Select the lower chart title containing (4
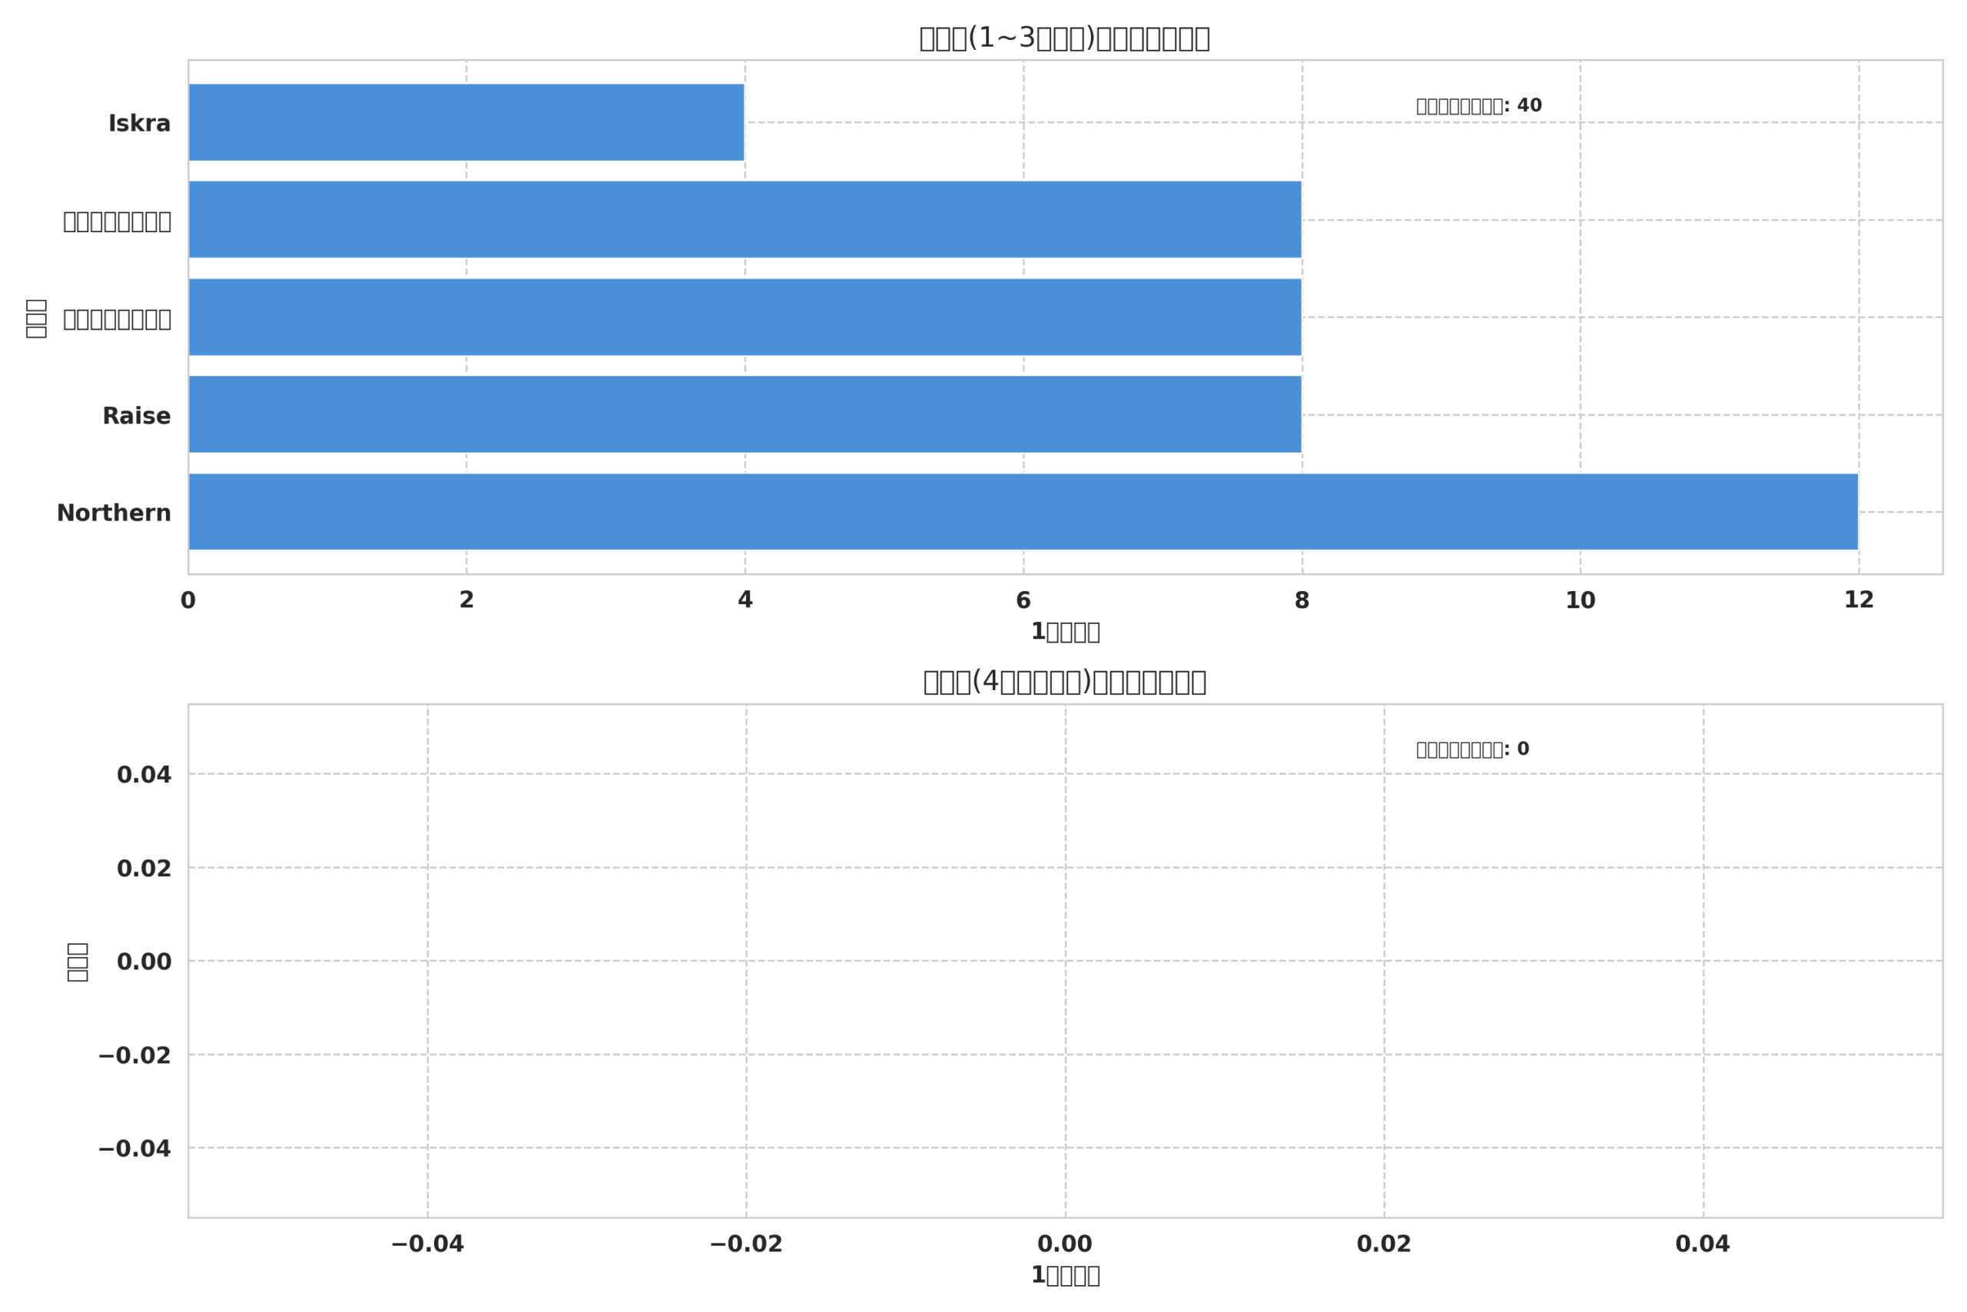This screenshot has width=1967, height=1312. pos(1065,682)
